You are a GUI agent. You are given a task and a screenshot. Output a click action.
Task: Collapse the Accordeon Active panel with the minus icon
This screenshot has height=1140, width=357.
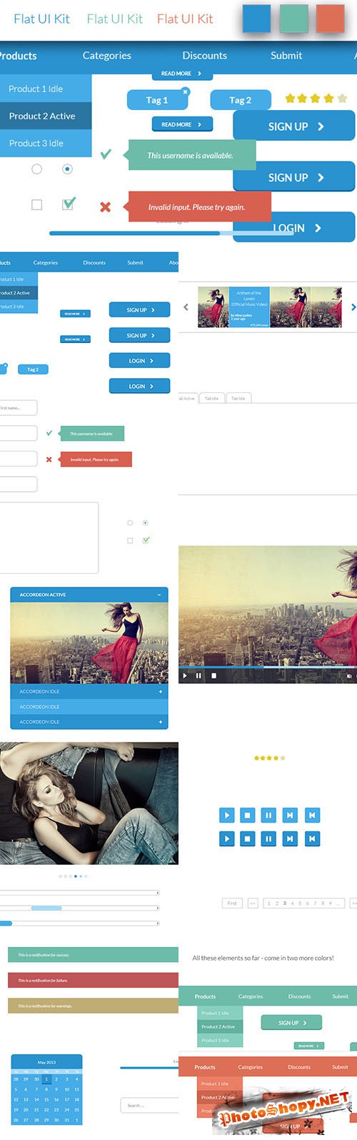(x=159, y=595)
